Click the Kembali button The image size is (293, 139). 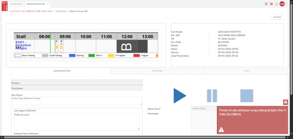[277, 17]
